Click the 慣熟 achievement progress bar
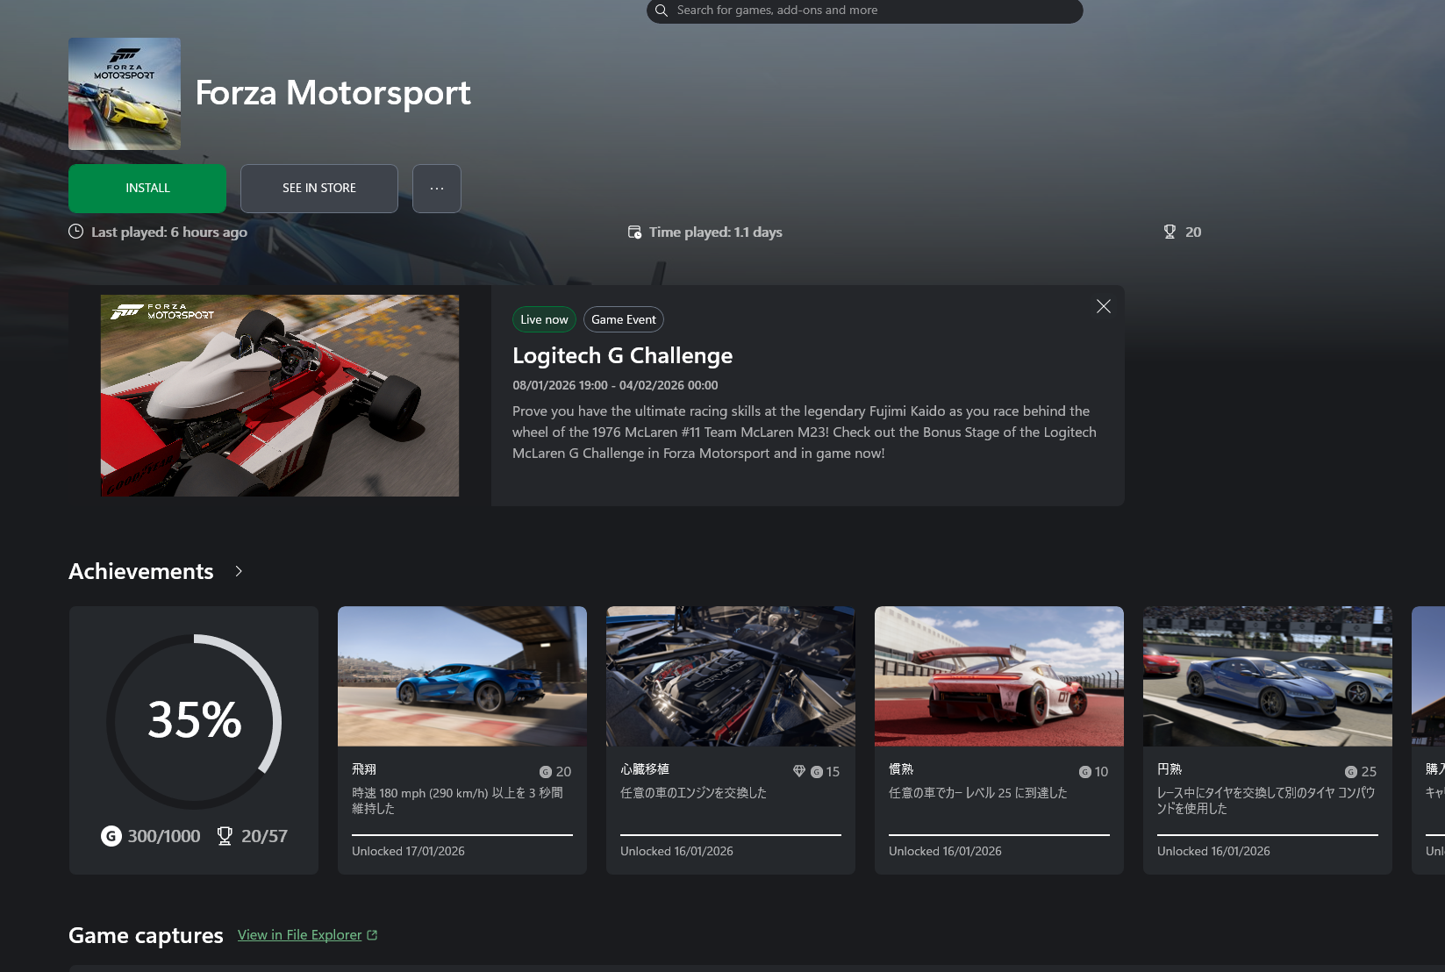1445x972 pixels. [x=999, y=835]
